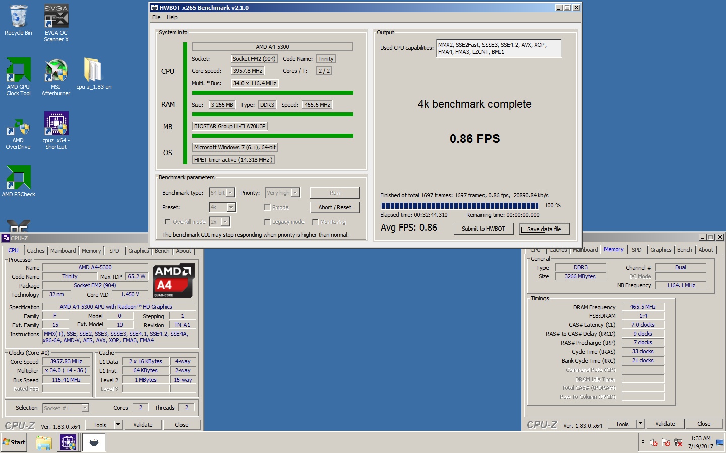Open the Benchmark type 64-bit dropdown
This screenshot has height=453, width=726.
pos(222,193)
